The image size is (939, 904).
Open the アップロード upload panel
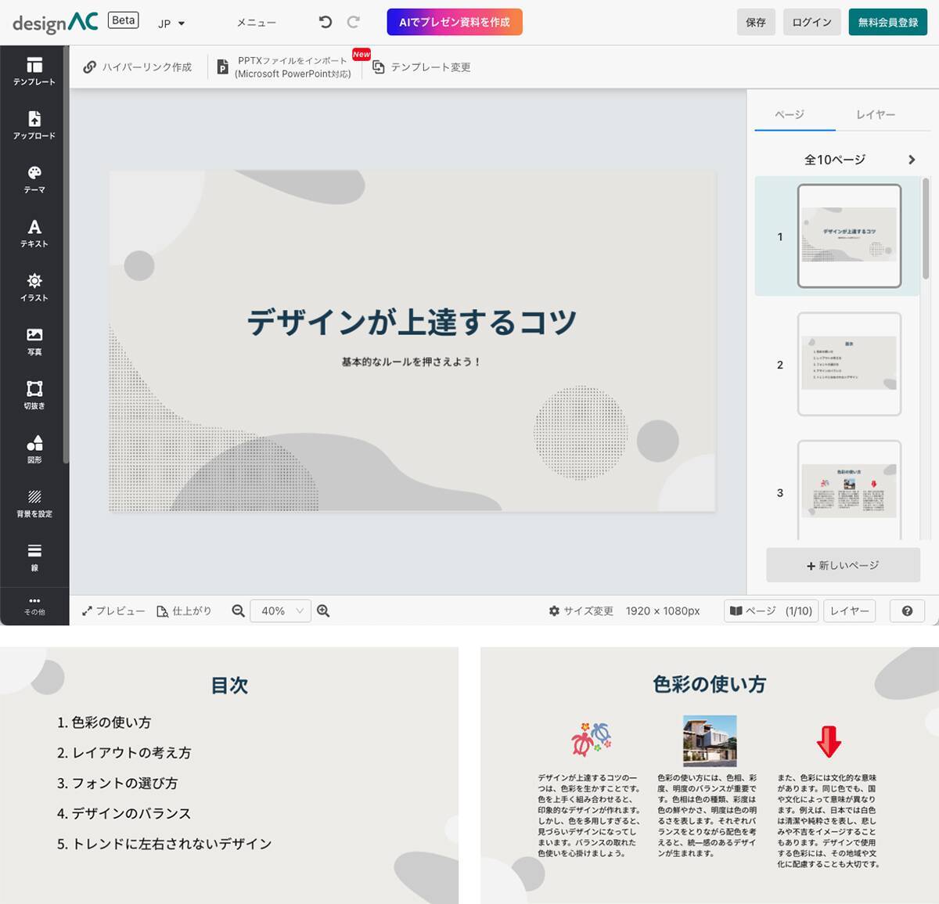point(34,124)
